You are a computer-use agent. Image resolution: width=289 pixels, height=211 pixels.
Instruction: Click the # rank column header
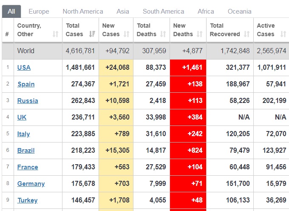(7, 34)
